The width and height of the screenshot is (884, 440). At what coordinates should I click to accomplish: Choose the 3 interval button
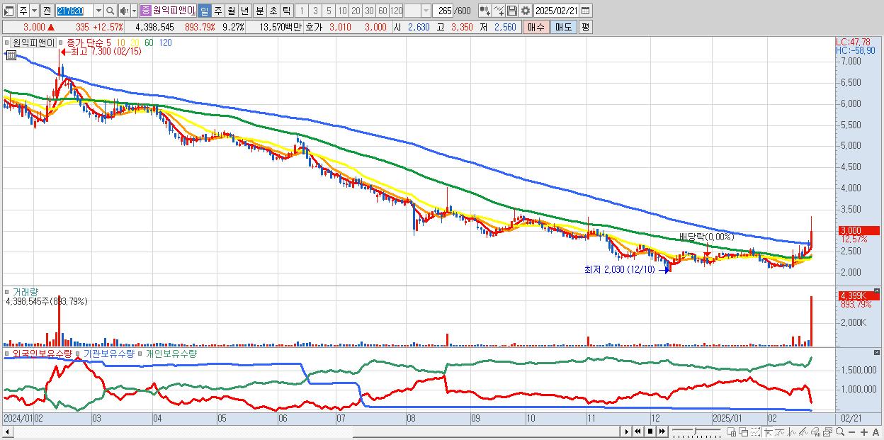pyautogui.click(x=314, y=11)
